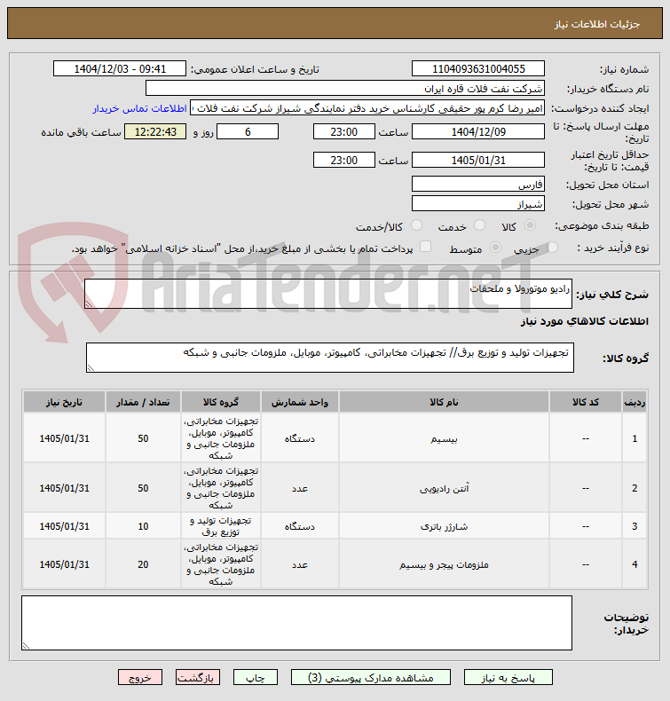The height and width of the screenshot is (701, 670).
Task: Click the quantity 20 for 'ملزومات پیجر و بیسیم'
Action: click(x=143, y=564)
